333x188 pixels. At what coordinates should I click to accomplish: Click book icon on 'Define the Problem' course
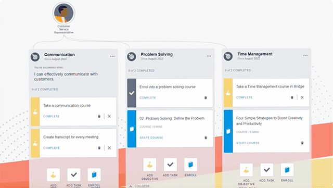132,129
